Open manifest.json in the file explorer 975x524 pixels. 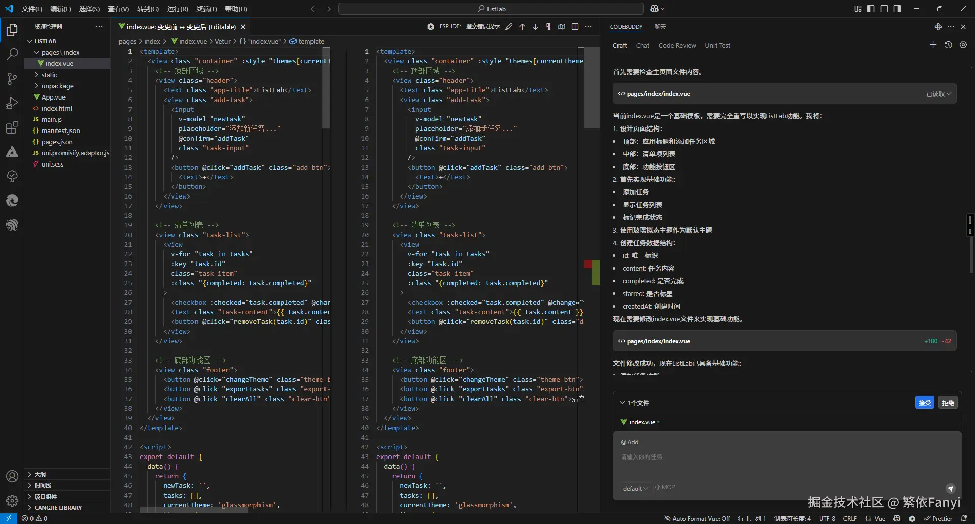[x=60, y=130]
